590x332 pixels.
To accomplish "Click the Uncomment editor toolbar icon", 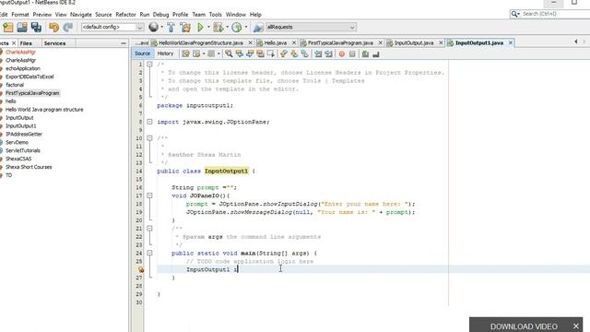I will pos(375,53).
